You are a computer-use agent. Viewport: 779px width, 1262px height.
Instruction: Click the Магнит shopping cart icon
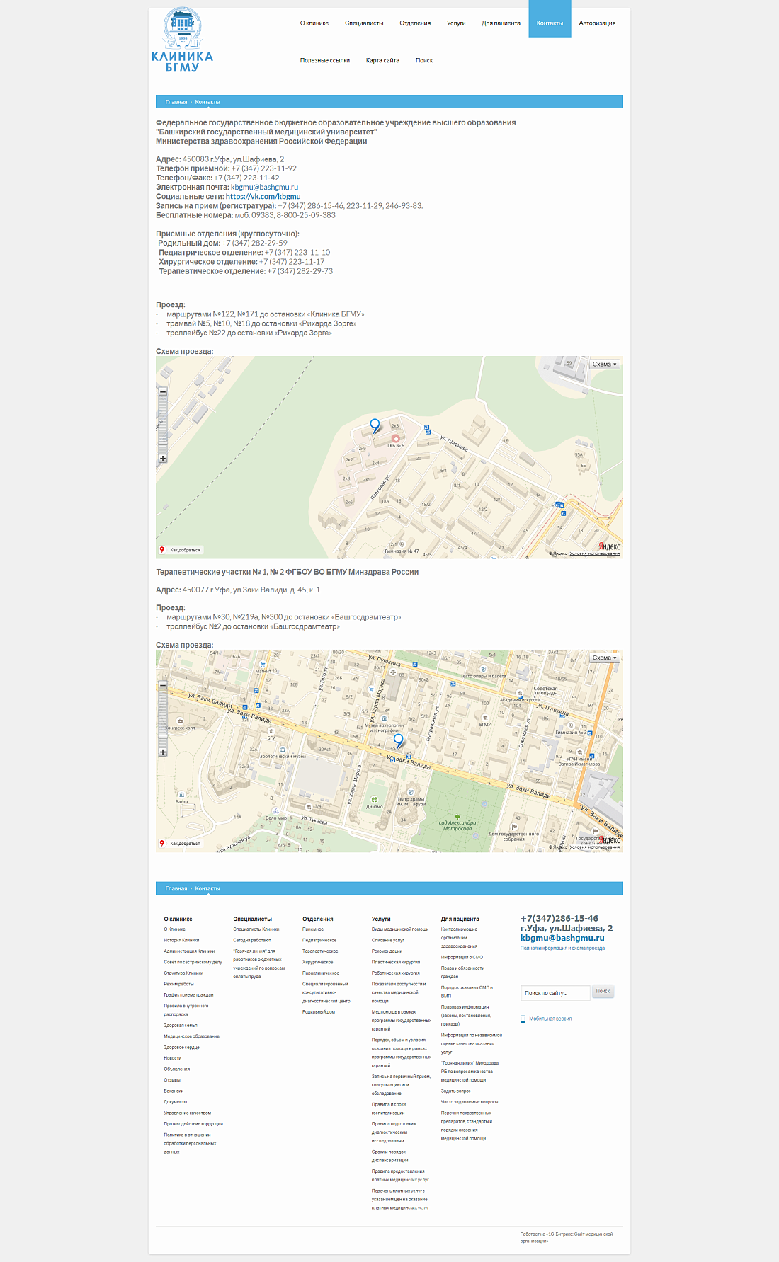[263, 664]
